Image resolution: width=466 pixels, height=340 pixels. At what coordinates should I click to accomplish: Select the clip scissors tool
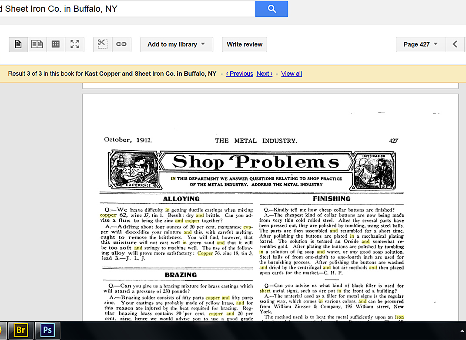pyautogui.click(x=102, y=44)
